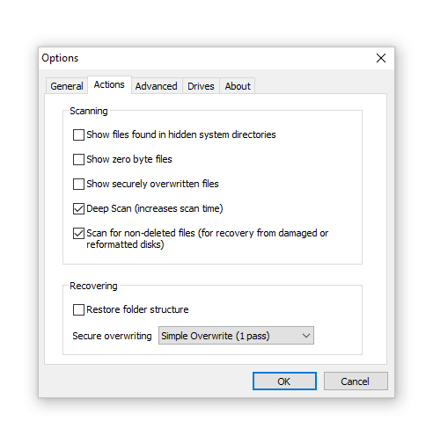Switch to the General tab

(67, 86)
